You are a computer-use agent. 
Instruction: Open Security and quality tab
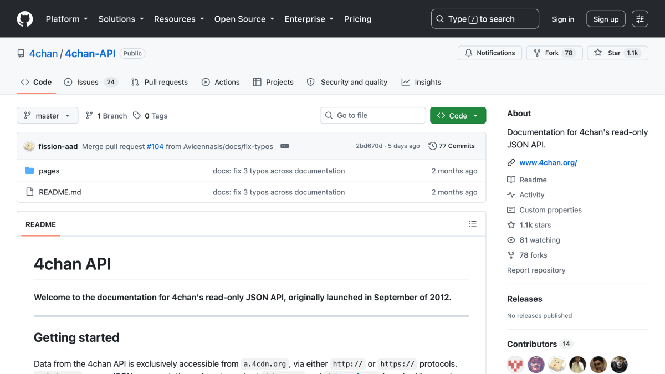[347, 82]
